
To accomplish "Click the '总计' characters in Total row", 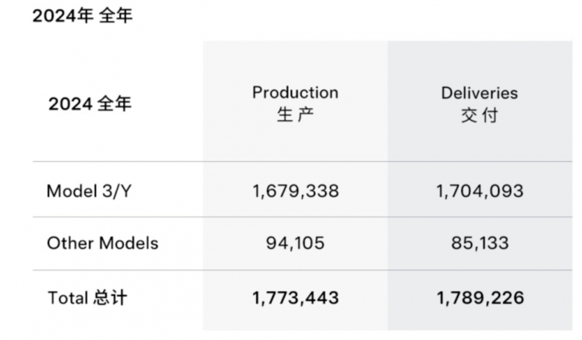I will point(110,298).
